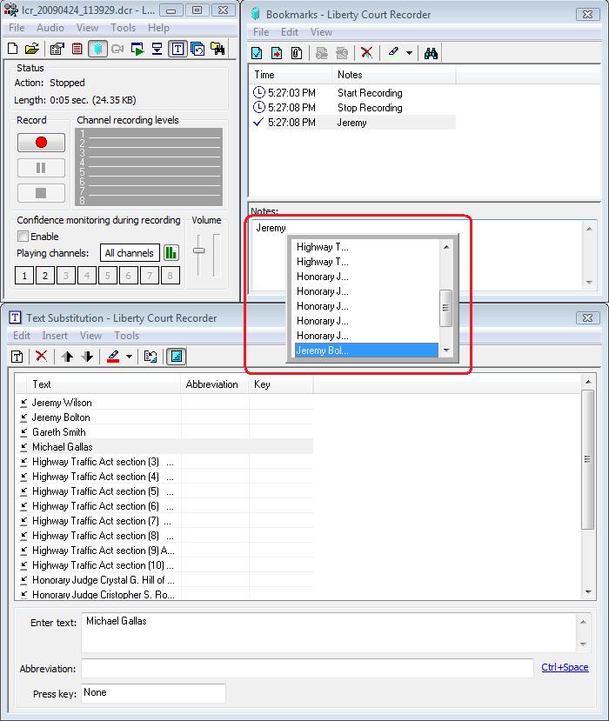
Task: Click the All channels button
Action: pos(130,253)
